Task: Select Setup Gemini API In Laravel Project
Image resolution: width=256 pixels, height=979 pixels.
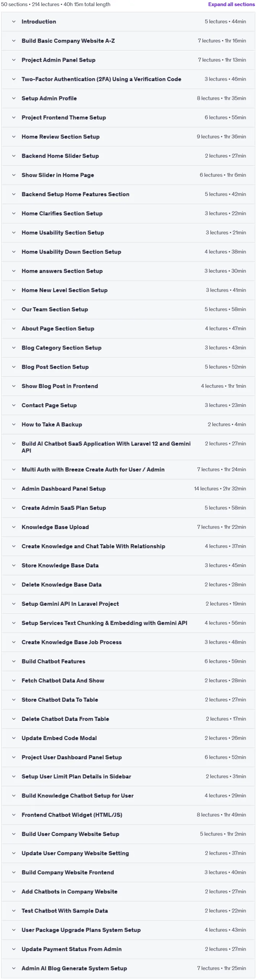Action: pos(70,603)
